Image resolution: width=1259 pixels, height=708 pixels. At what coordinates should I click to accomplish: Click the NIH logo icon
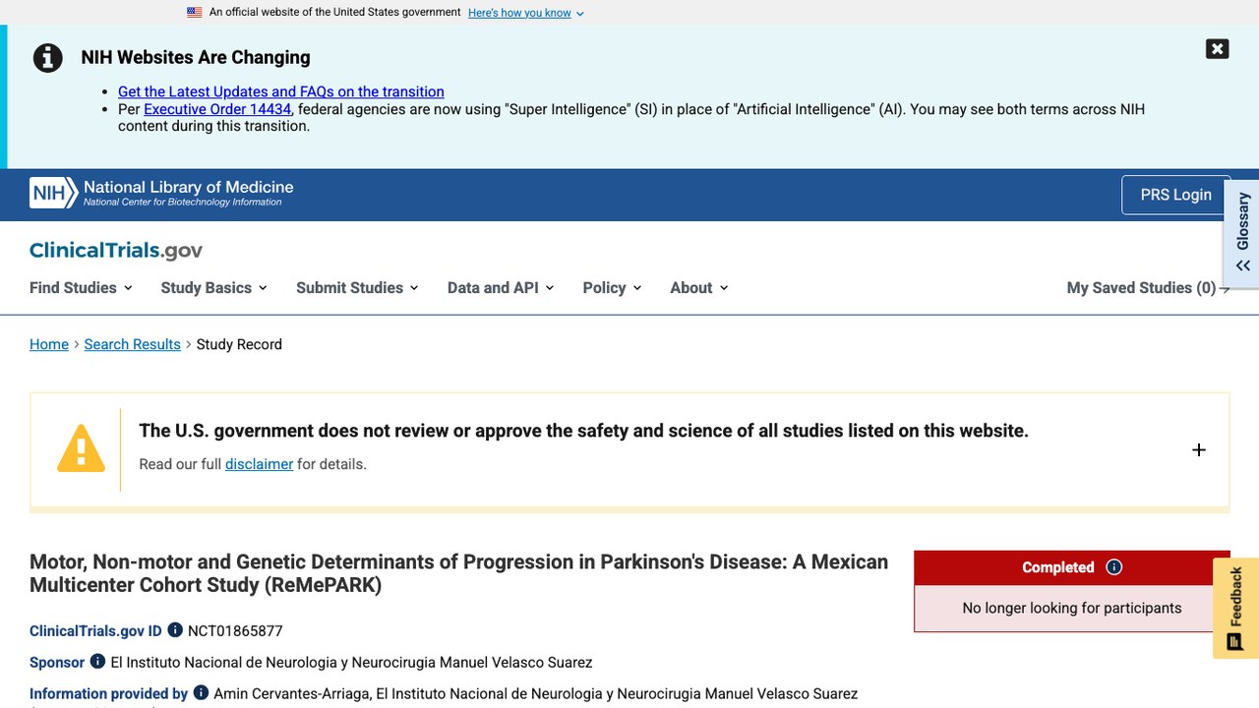coord(53,194)
